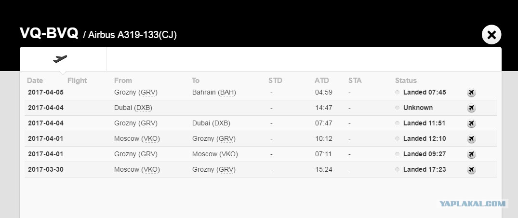The height and width of the screenshot is (218, 518).
Task: Open Dubai (DXB) destination link
Action: pyautogui.click(x=211, y=123)
